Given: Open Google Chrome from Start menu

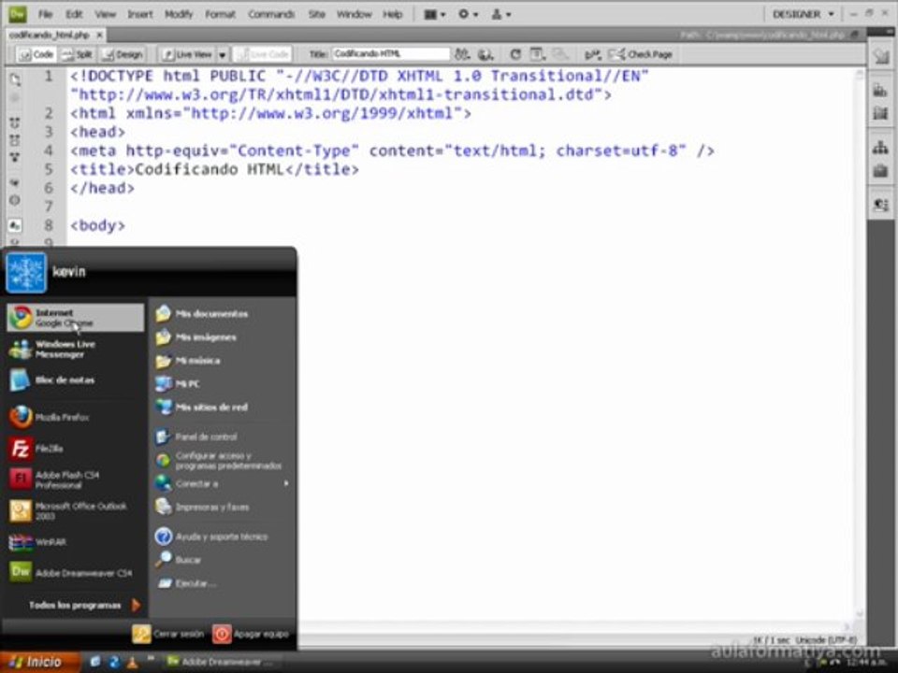Looking at the screenshot, I should [75, 318].
